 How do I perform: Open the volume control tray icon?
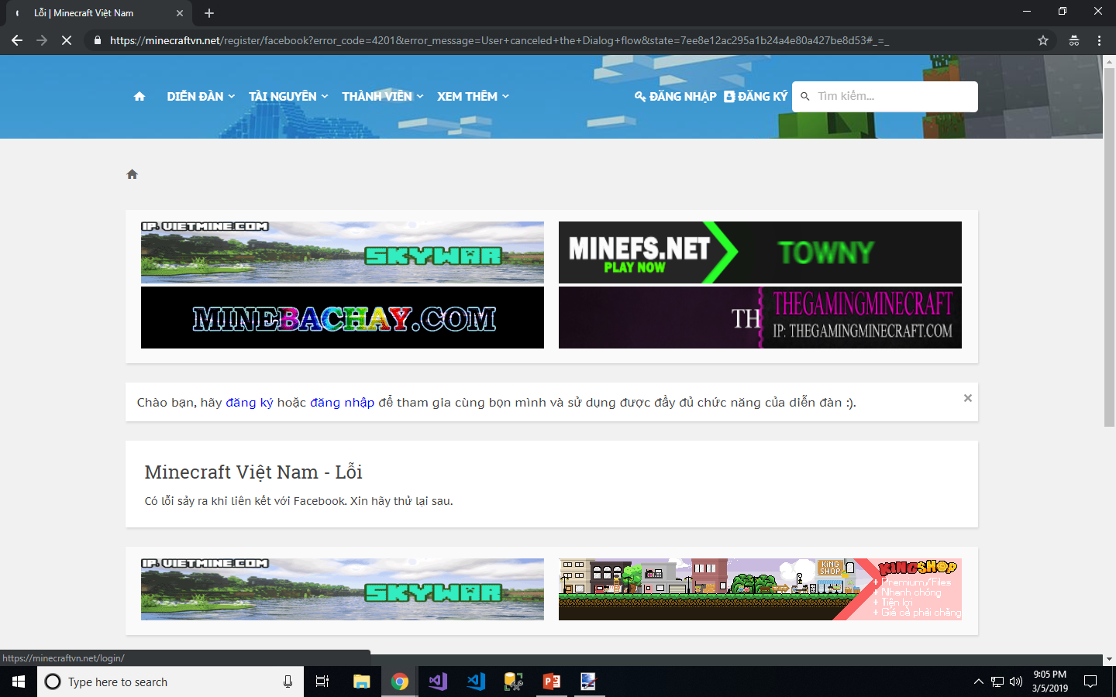1016,682
